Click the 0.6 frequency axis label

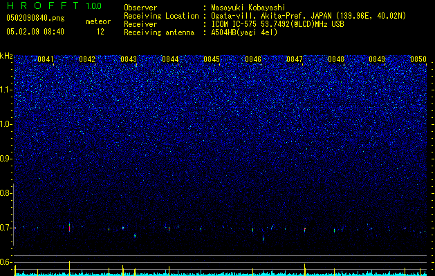(6, 262)
